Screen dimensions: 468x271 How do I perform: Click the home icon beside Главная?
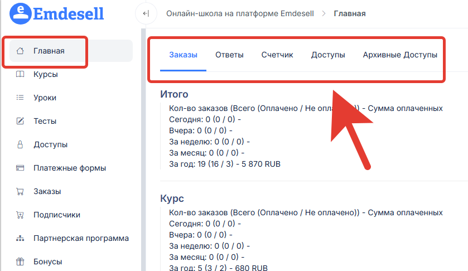pyautogui.click(x=20, y=51)
